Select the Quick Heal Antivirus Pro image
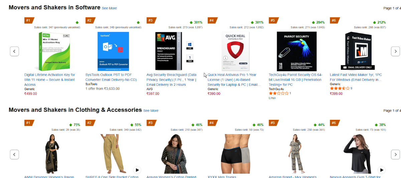The width and height of the screenshot is (401, 178). coord(235,51)
